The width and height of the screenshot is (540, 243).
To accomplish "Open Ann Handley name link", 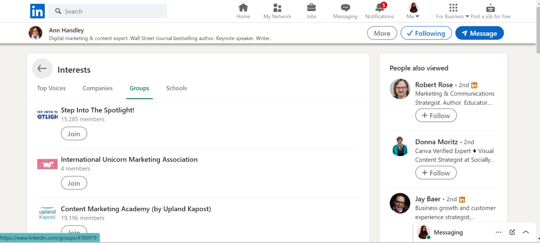I will click(x=66, y=30).
